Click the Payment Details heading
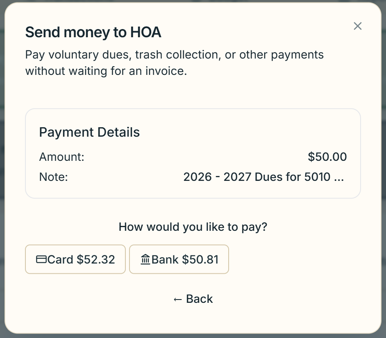The height and width of the screenshot is (338, 386). click(89, 132)
